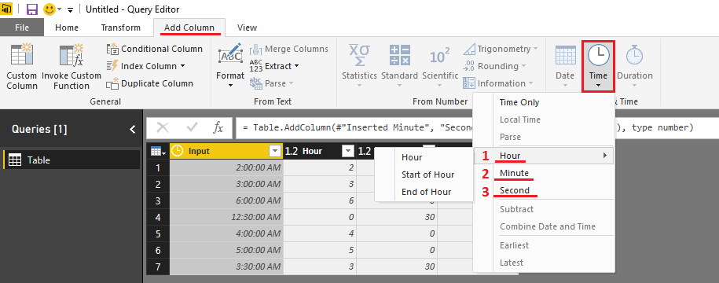The width and height of the screenshot is (719, 283).
Task: Add a Conditional Column
Action: pos(155,49)
